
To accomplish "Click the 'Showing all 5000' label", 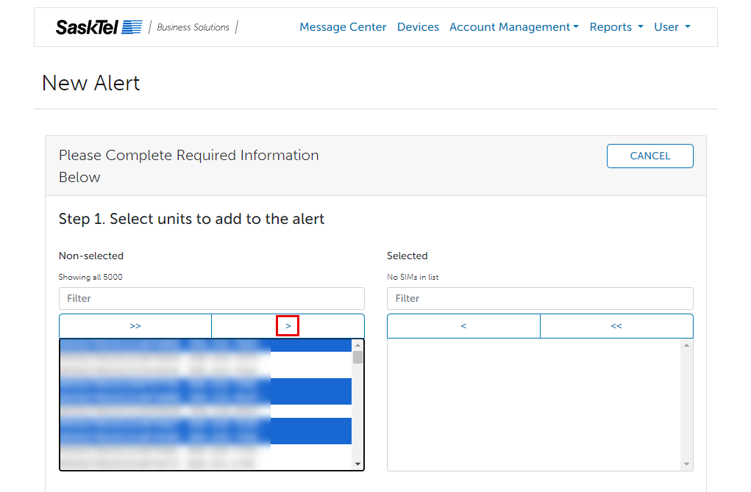I will point(90,277).
